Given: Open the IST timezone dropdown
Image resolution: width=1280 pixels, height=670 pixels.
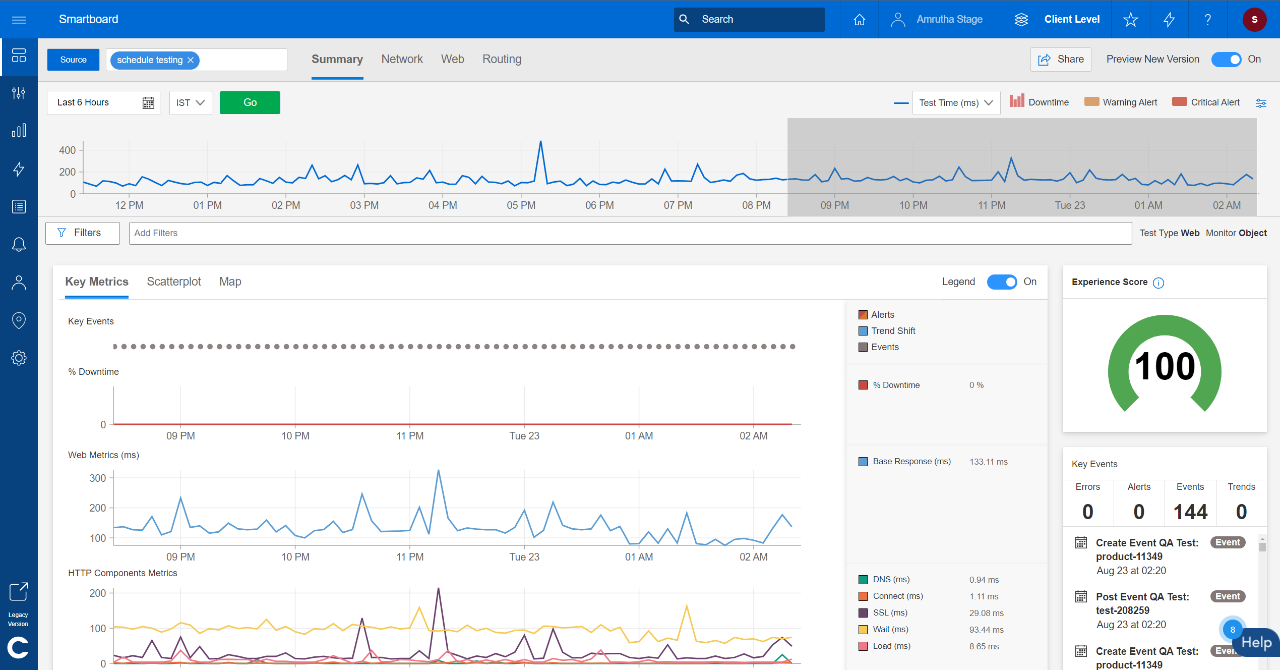Looking at the screenshot, I should [191, 103].
